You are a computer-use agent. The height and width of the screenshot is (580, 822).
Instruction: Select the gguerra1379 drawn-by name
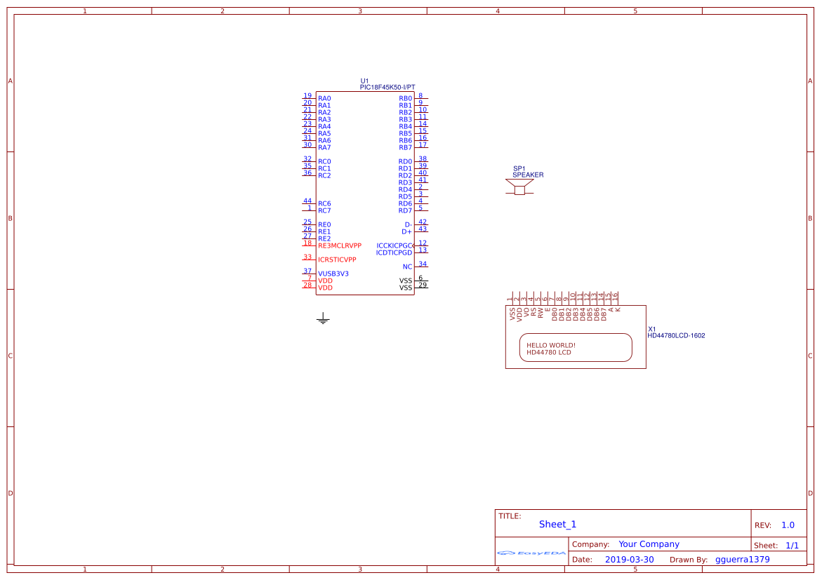pos(742,559)
